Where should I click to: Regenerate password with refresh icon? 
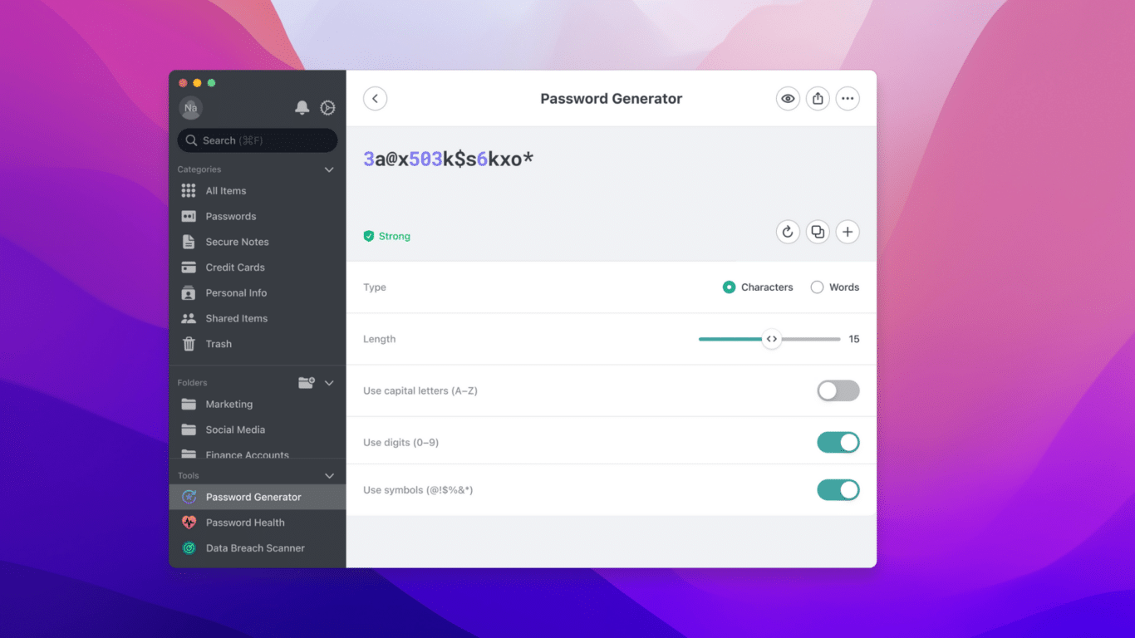pyautogui.click(x=788, y=232)
